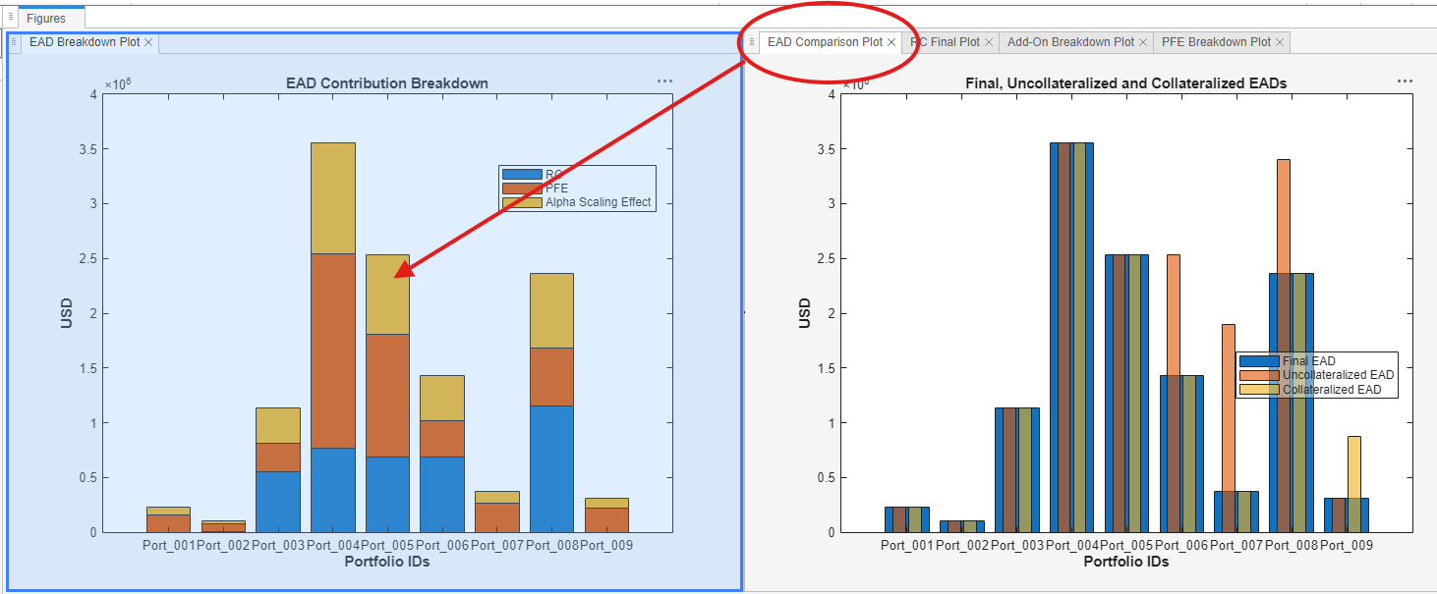This screenshot has width=1437, height=594.
Task: Open the axes options ellipsis on the breakdown chart
Action: click(x=664, y=81)
